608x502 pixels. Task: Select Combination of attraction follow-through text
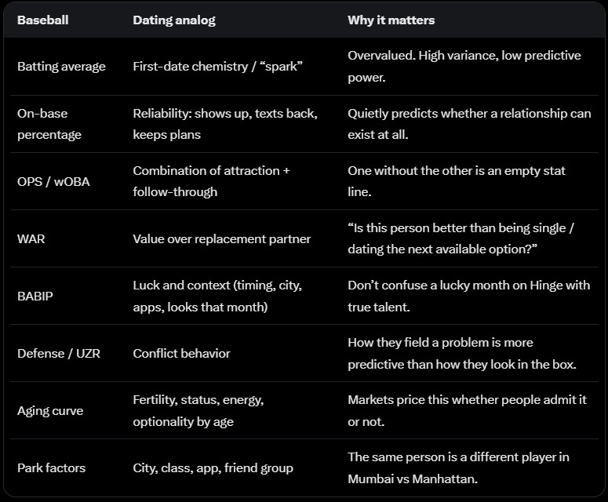pos(211,181)
